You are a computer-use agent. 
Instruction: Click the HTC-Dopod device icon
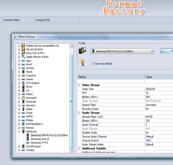[23, 83]
